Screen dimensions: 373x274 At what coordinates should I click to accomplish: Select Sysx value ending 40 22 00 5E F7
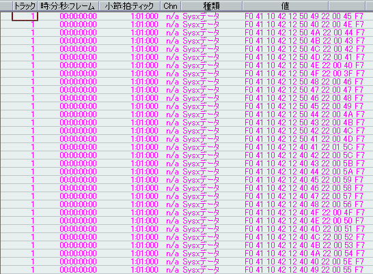coord(304,262)
